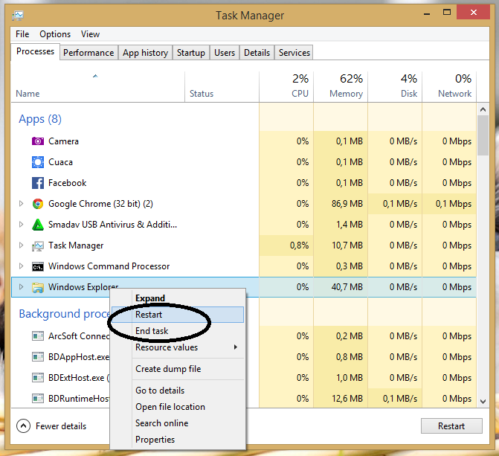Choose Expand in the context menu
499x456 pixels.
(x=178, y=298)
